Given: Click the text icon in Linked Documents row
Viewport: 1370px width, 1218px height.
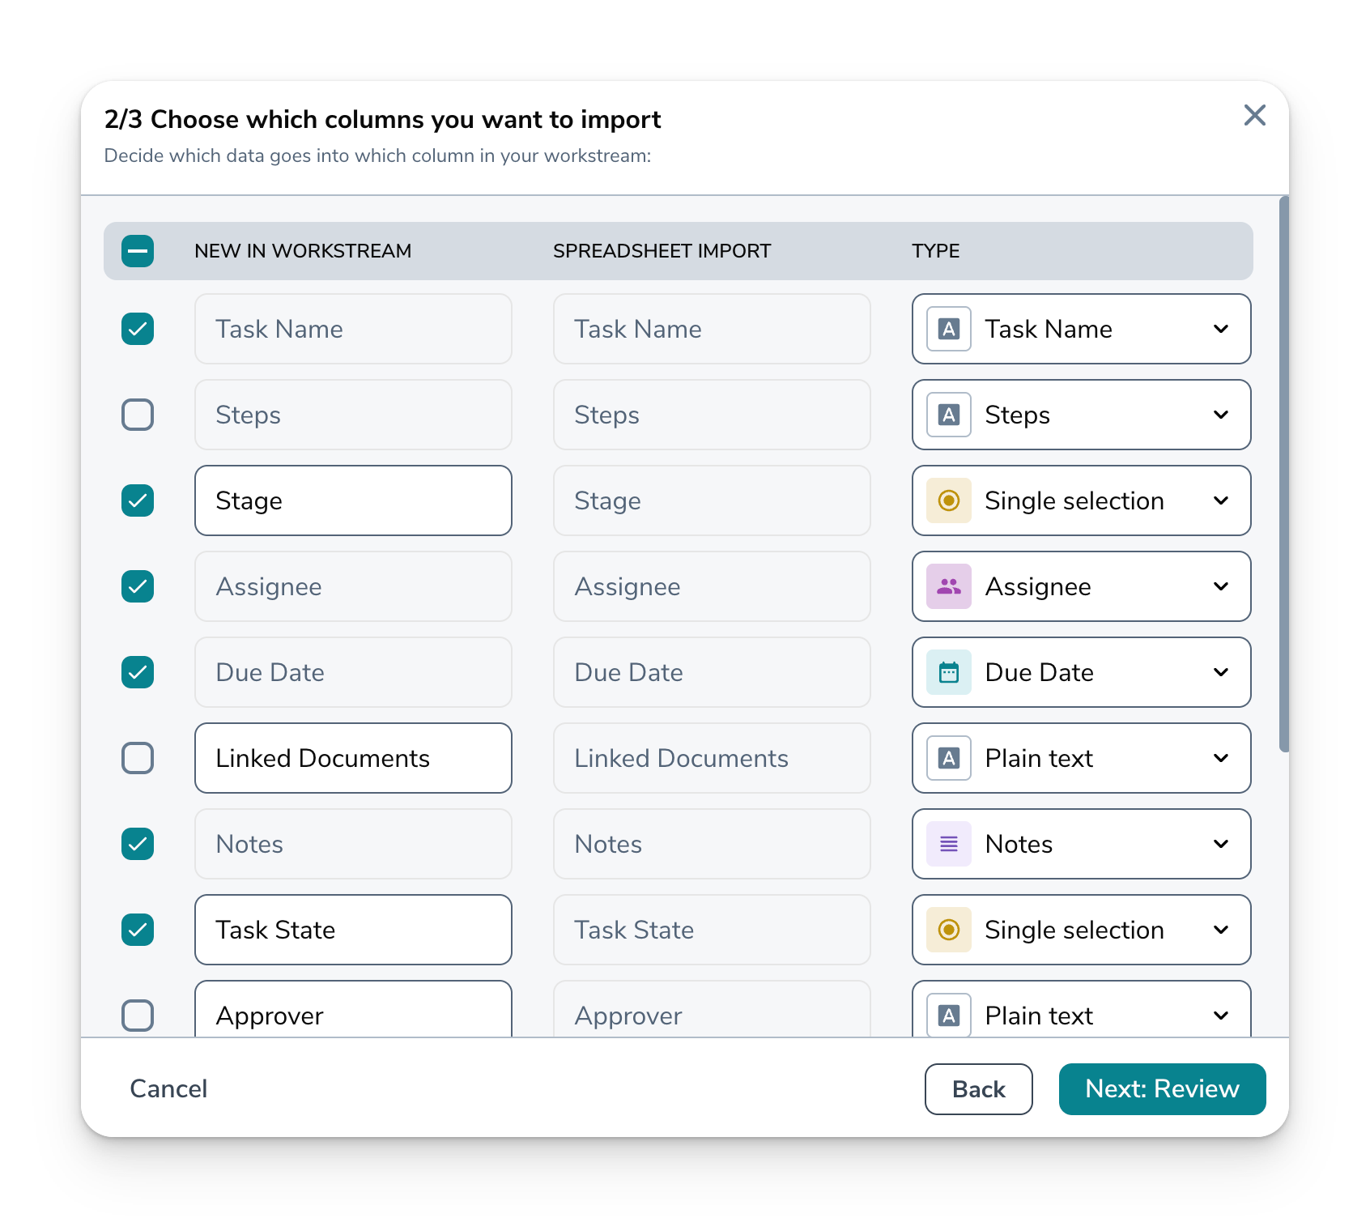Looking at the screenshot, I should [x=948, y=758].
